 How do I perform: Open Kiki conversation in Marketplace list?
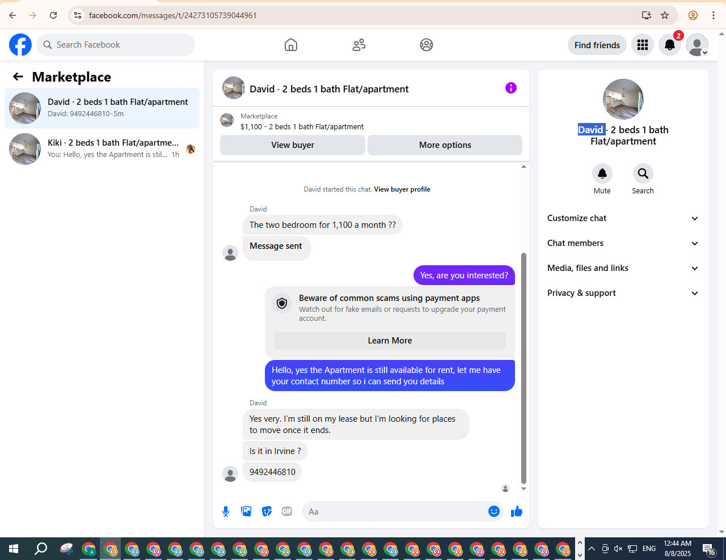click(102, 149)
